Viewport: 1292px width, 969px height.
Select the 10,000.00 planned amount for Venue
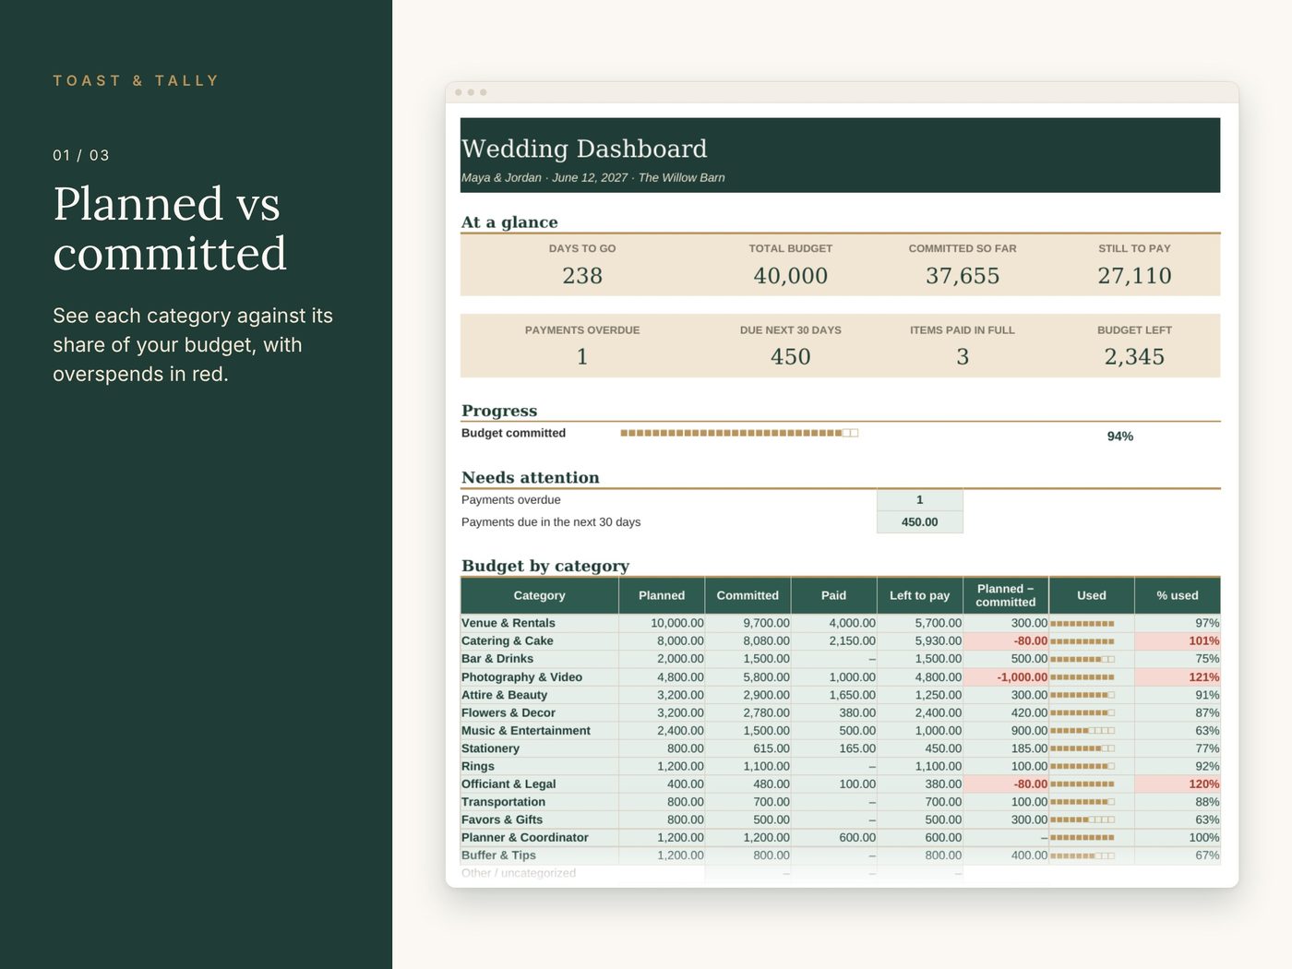[662, 624]
